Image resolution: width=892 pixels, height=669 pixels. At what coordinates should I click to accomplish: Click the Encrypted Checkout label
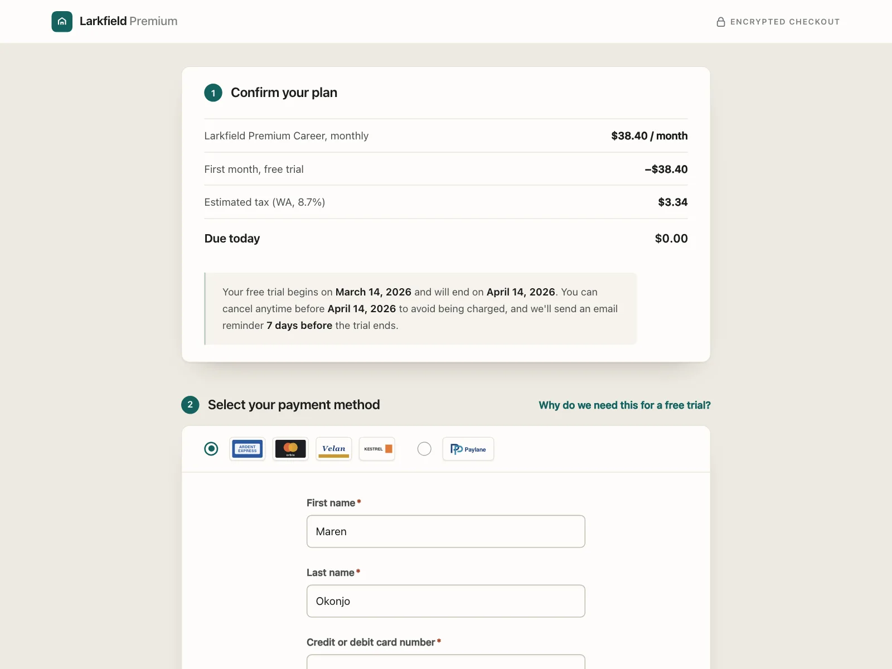tap(785, 22)
